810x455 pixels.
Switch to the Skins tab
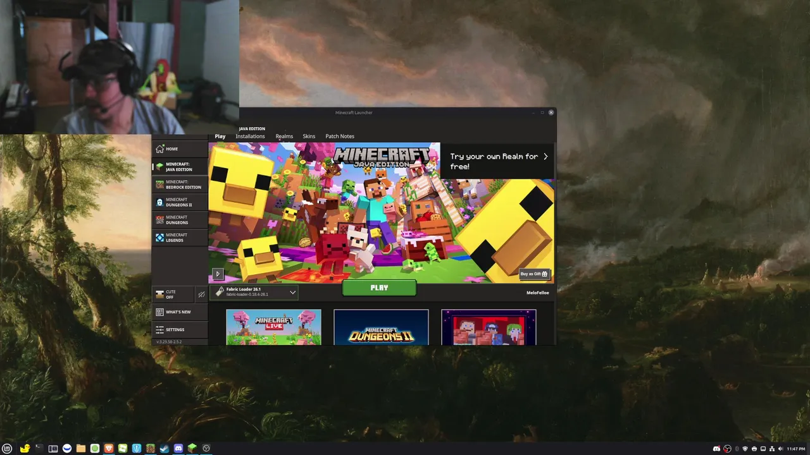pos(309,136)
